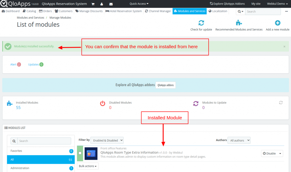Select the Administration category
Image resolution: width=291 pixels, height=172 pixels.
pos(41,168)
